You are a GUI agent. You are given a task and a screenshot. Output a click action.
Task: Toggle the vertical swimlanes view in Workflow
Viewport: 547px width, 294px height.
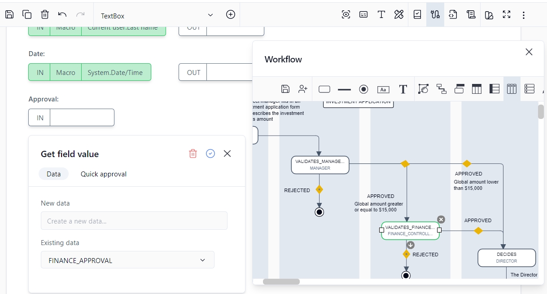(512, 89)
